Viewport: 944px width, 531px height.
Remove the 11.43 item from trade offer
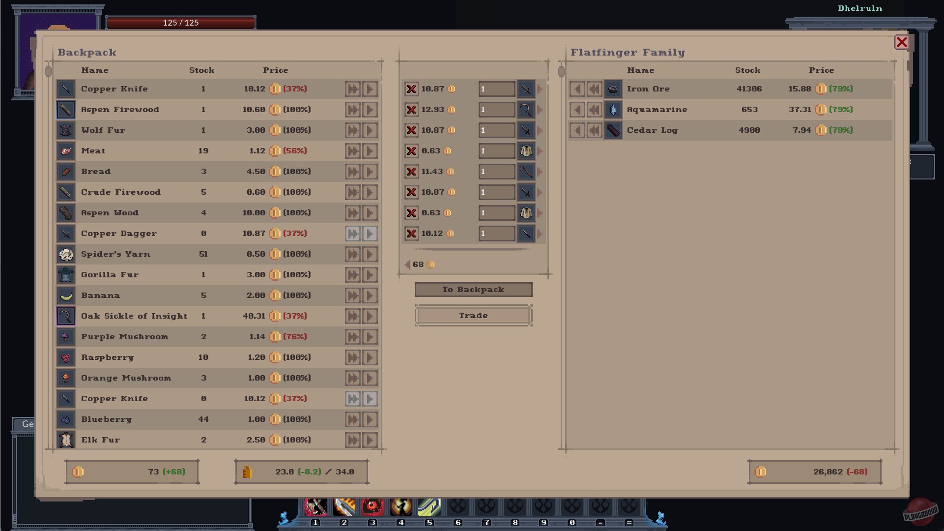point(411,172)
